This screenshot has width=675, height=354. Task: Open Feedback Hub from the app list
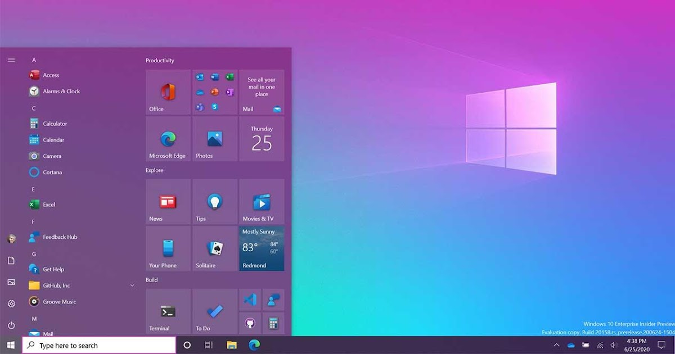click(82, 237)
